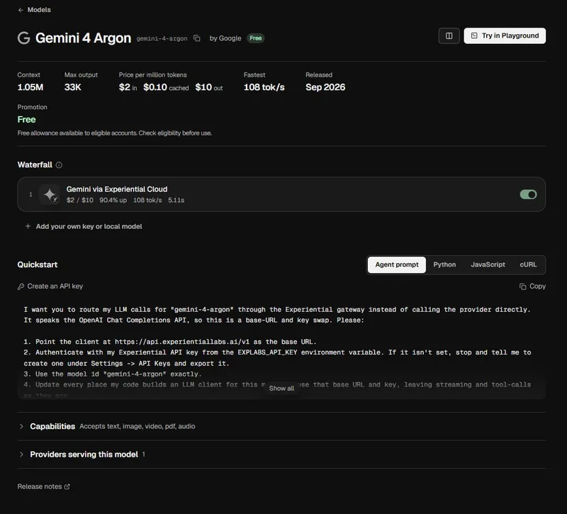Click the Quickstart heading
Screen dimensions: 567x514
click(38, 264)
